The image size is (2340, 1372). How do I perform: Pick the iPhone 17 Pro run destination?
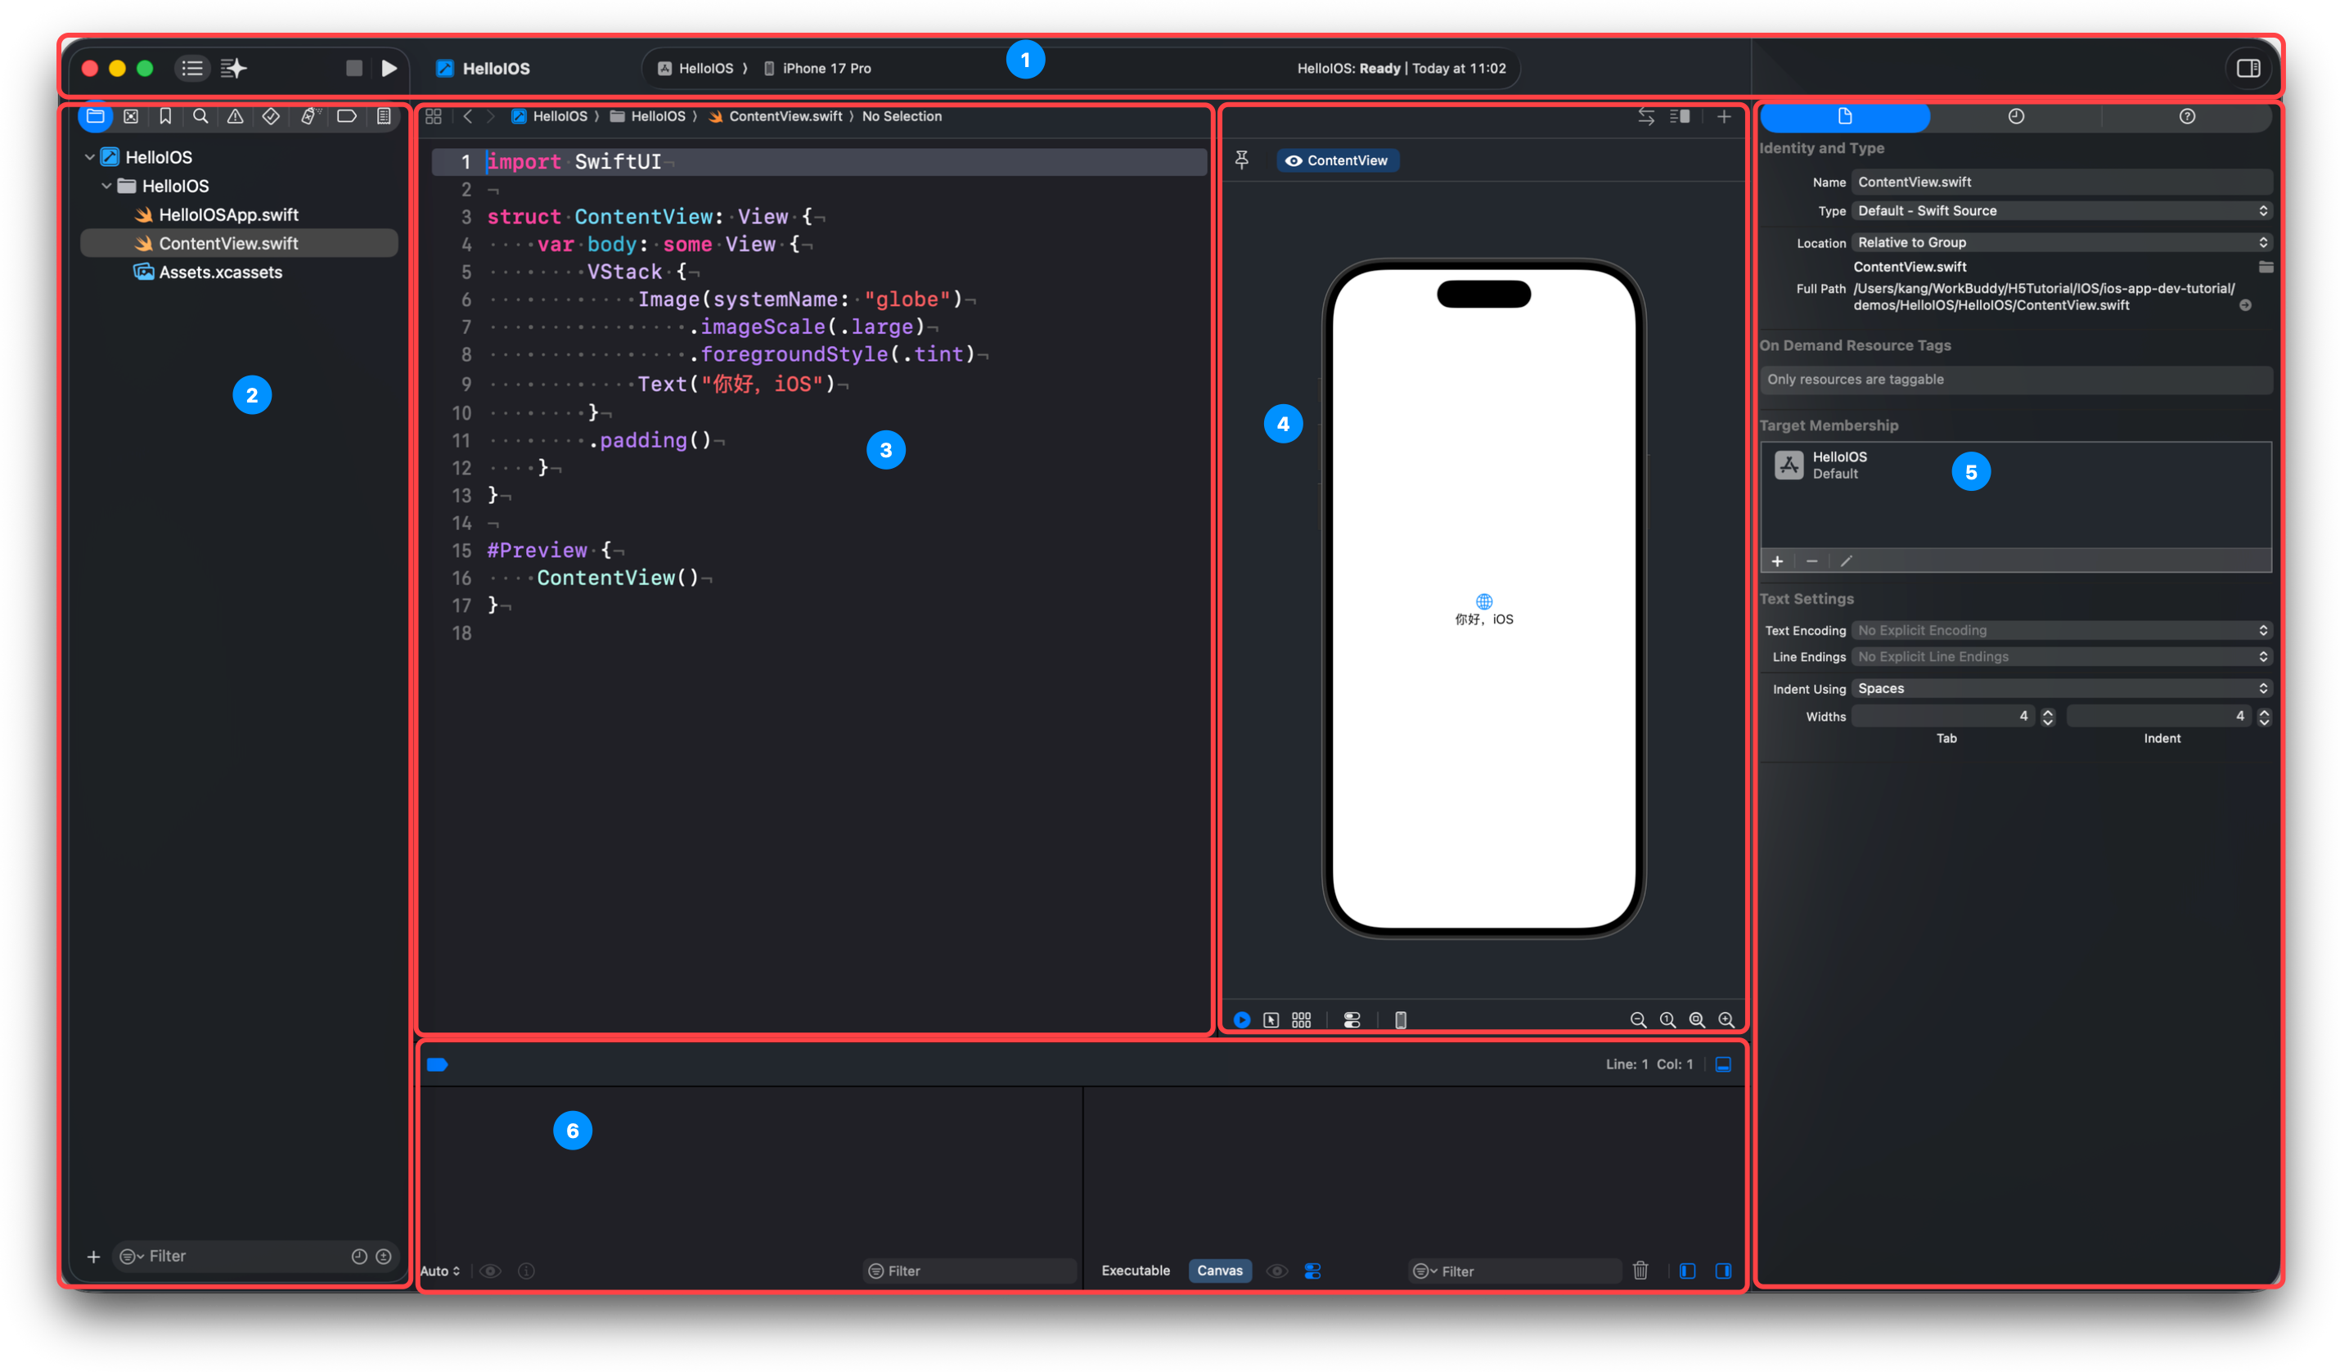click(817, 68)
